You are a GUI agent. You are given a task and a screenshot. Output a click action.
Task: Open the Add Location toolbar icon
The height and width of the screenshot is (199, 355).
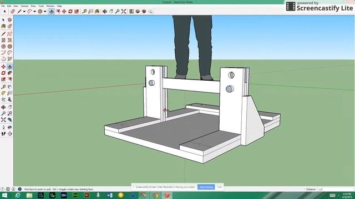pyautogui.click(x=131, y=11)
